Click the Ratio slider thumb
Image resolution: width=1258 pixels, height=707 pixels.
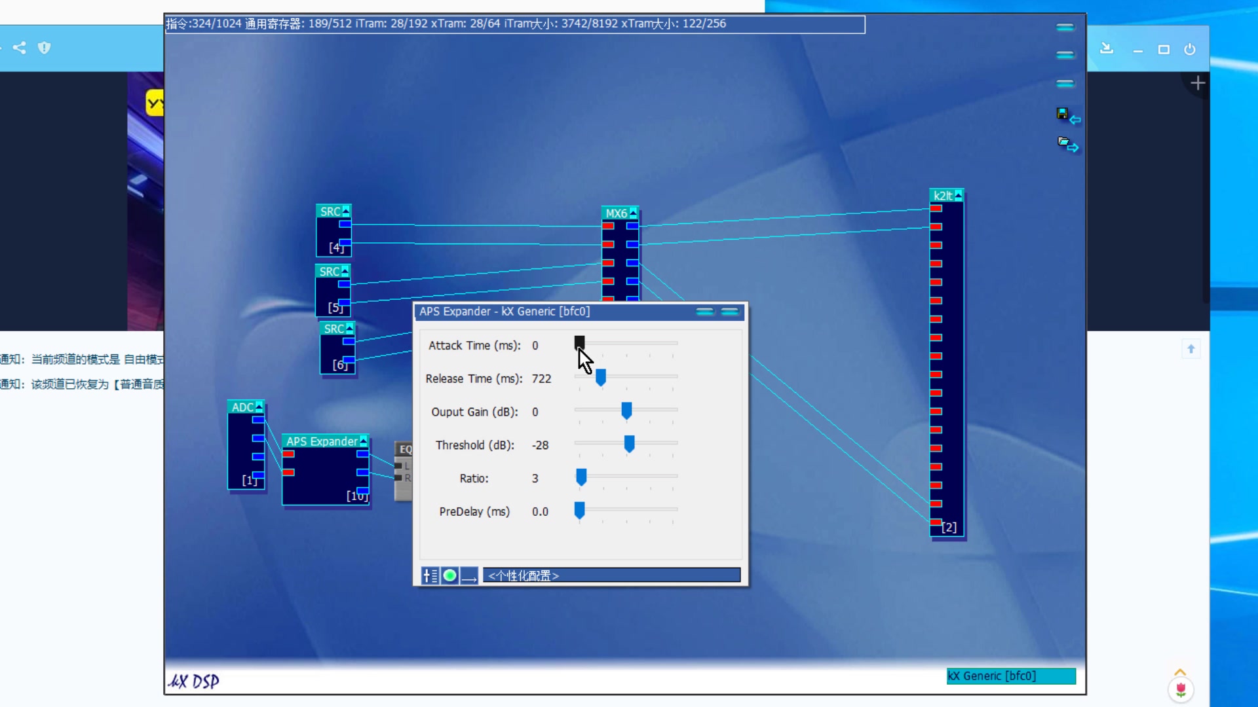point(581,477)
